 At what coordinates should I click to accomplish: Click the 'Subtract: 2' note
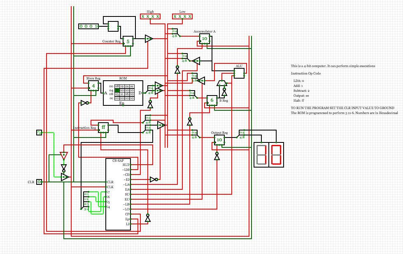(x=301, y=91)
